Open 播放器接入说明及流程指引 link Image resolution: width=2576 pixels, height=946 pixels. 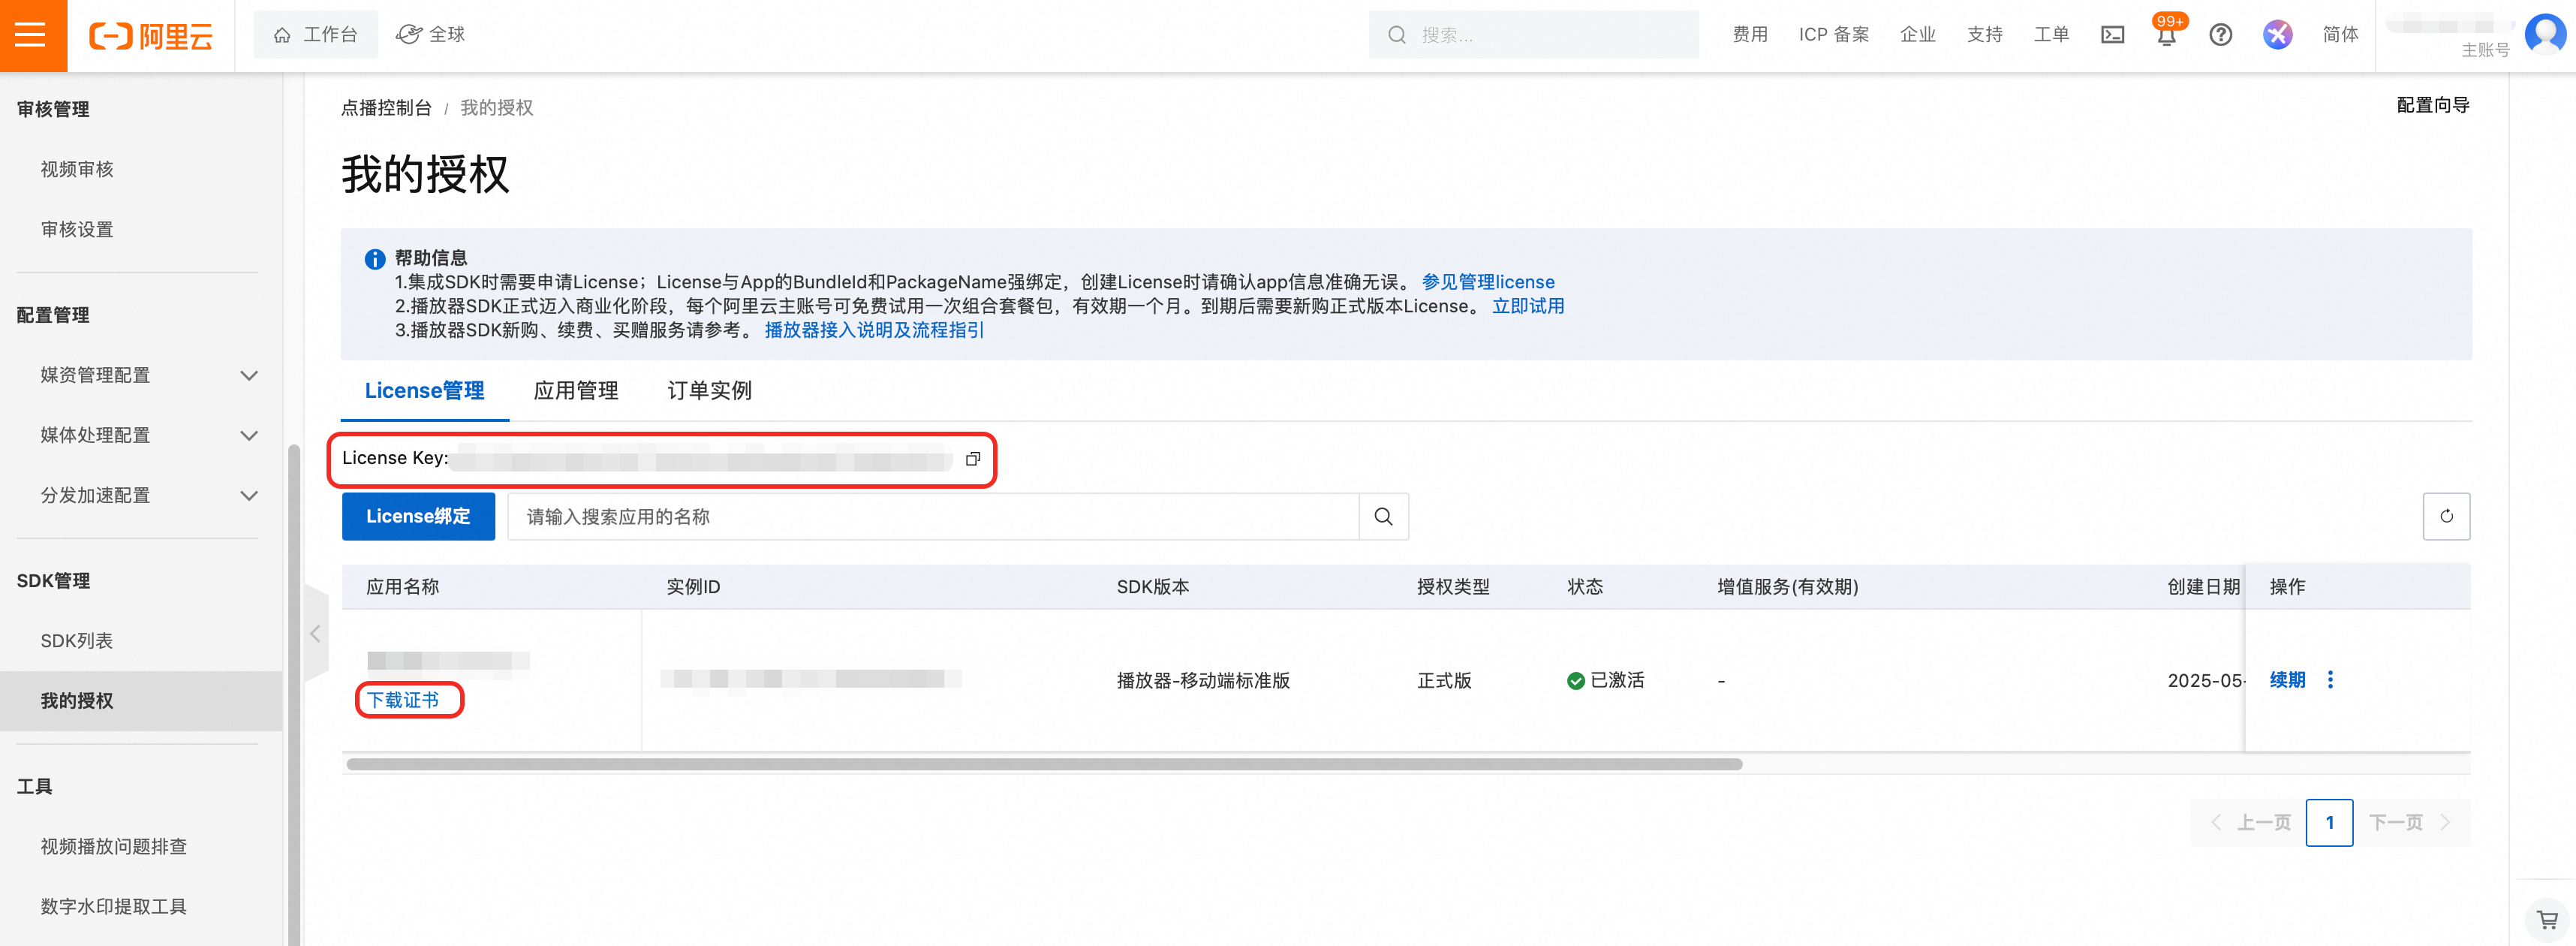[x=874, y=330]
